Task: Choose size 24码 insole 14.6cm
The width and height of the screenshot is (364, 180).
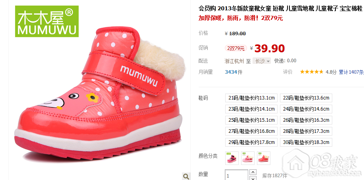Action: [306, 109]
